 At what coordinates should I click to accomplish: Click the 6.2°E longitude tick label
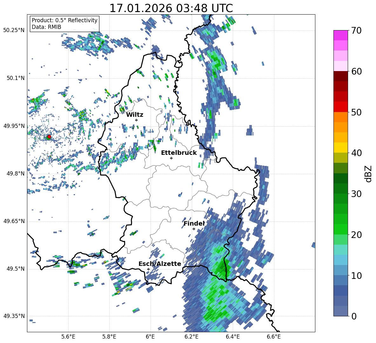click(191, 337)
